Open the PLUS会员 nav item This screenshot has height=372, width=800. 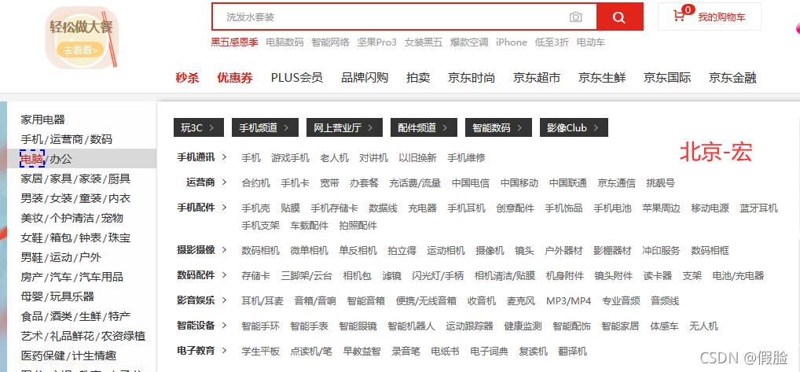tap(297, 78)
